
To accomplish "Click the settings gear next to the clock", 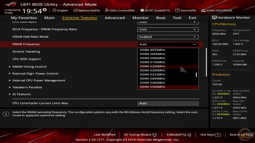I will 45,10.
